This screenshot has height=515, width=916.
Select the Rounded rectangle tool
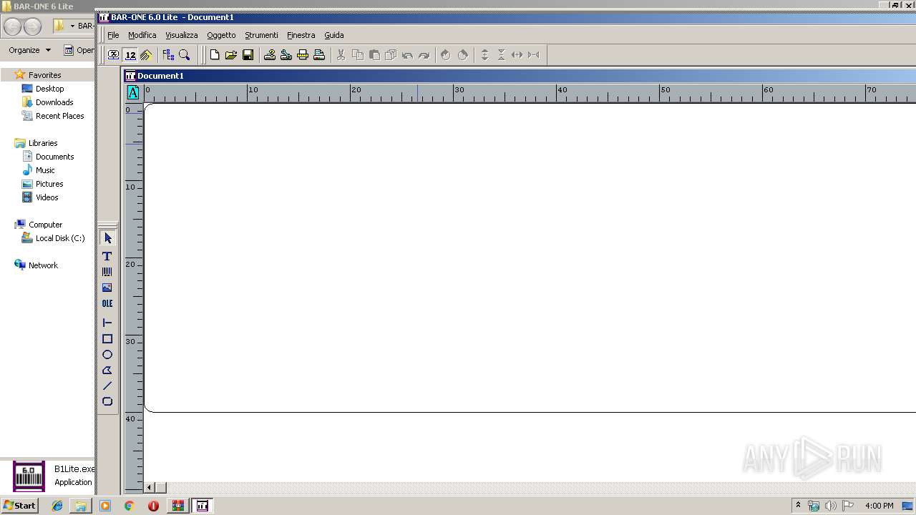pos(107,401)
